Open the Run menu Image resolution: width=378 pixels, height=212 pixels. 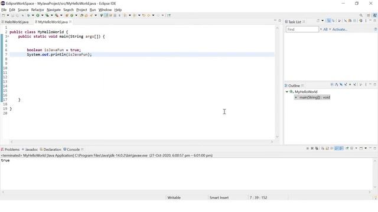click(x=93, y=10)
